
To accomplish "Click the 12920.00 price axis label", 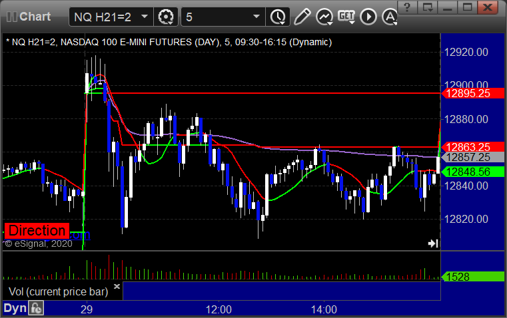I will (466, 53).
